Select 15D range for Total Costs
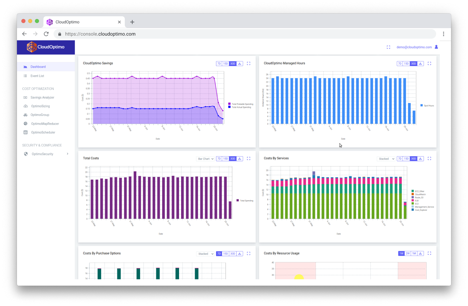 226,159
